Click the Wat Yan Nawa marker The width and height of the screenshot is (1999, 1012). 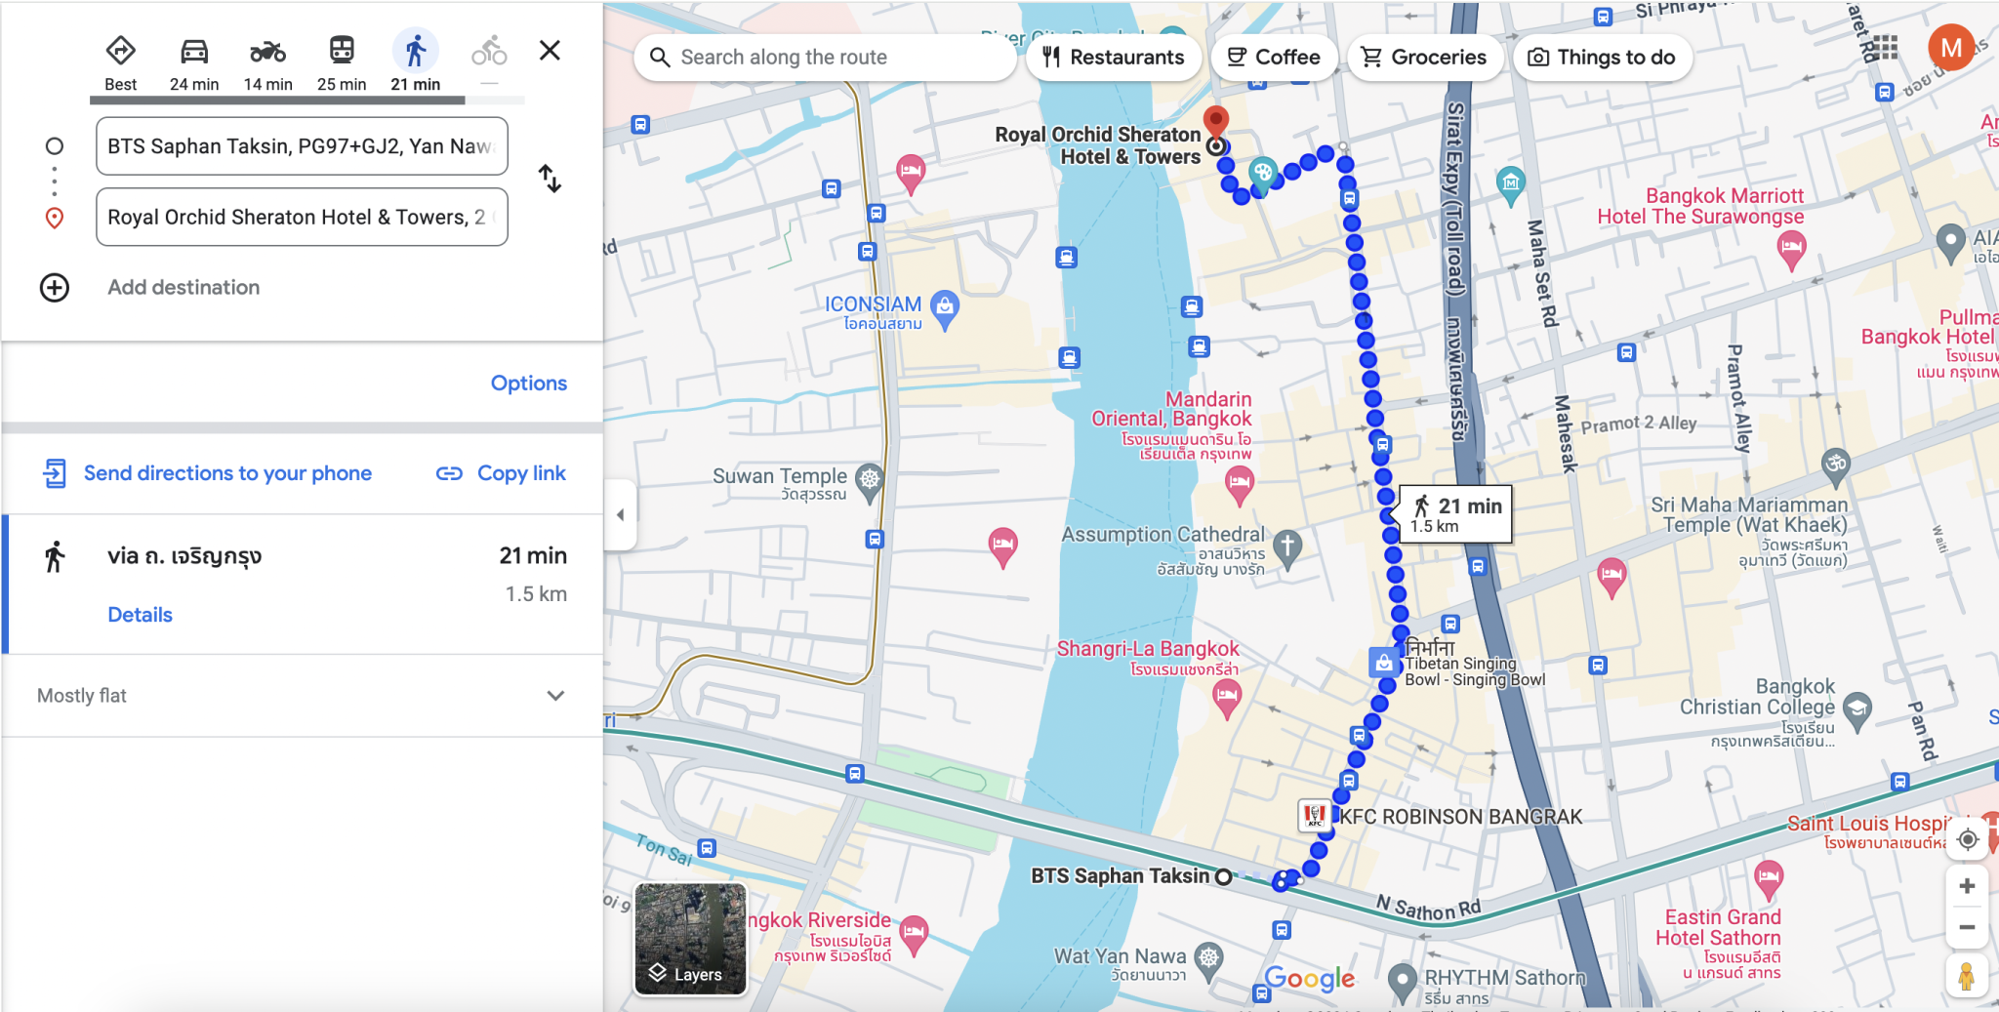coord(1208,960)
